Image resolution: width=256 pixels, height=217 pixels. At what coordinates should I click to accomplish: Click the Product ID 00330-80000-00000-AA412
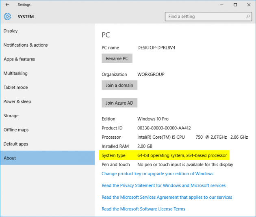coord(164,128)
